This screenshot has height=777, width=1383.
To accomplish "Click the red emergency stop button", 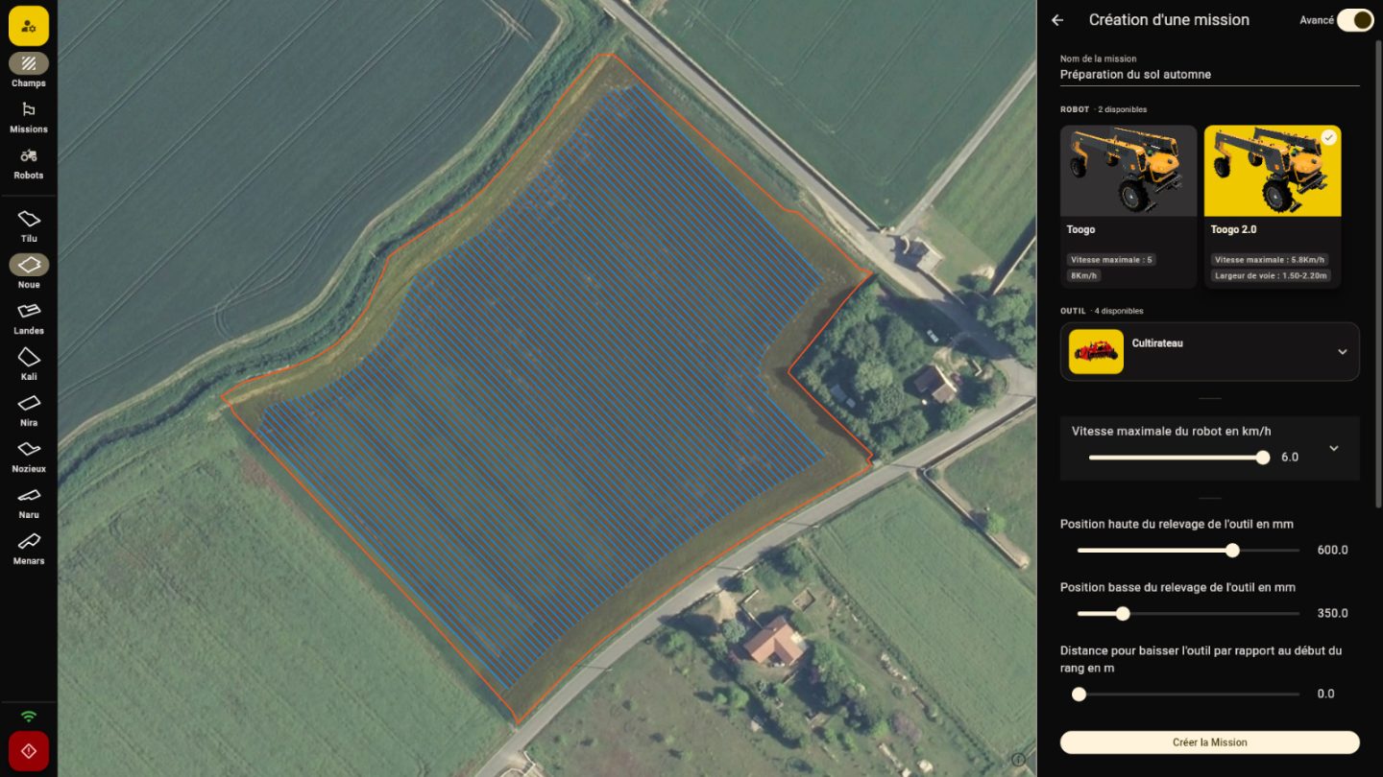I will click(29, 751).
